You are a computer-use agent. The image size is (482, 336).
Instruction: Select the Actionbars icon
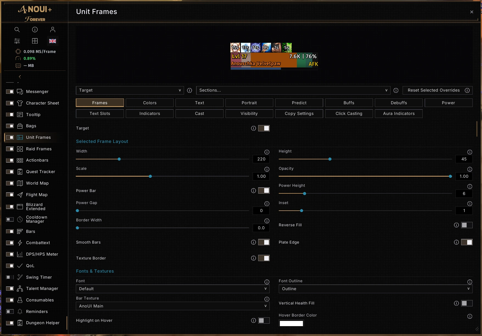click(20, 160)
